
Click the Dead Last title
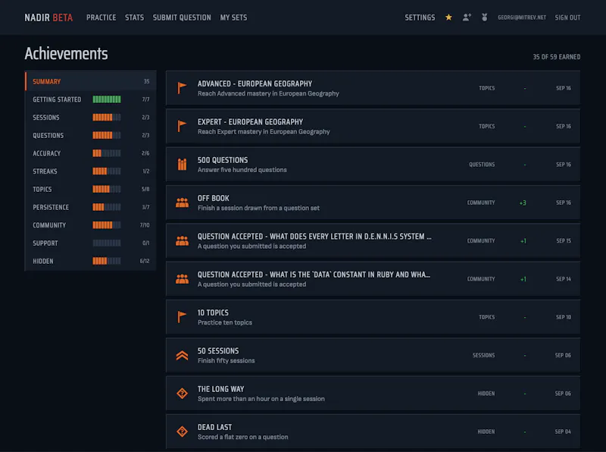pos(214,427)
